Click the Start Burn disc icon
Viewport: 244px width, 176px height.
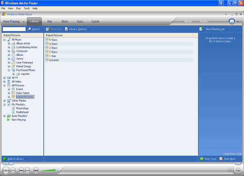click(x=221, y=158)
